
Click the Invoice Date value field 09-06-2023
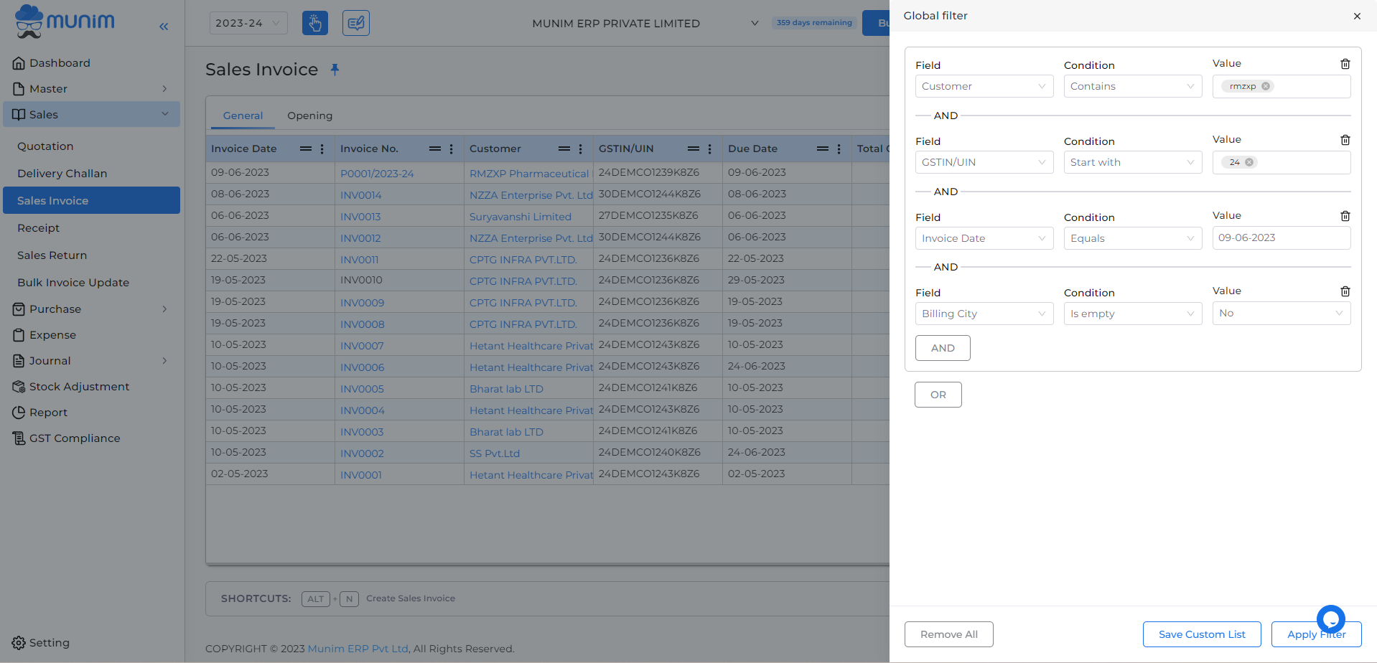point(1282,238)
